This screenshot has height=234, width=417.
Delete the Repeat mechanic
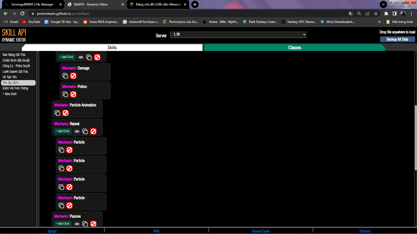tap(93, 131)
